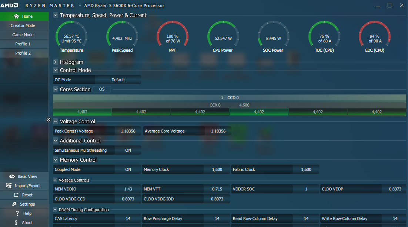Open the About page
This screenshot has height=227, width=408.
[24, 223]
